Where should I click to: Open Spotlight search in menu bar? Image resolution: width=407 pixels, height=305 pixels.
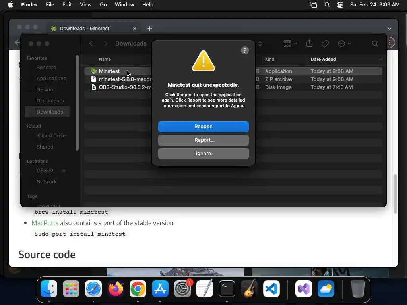[x=327, y=5]
